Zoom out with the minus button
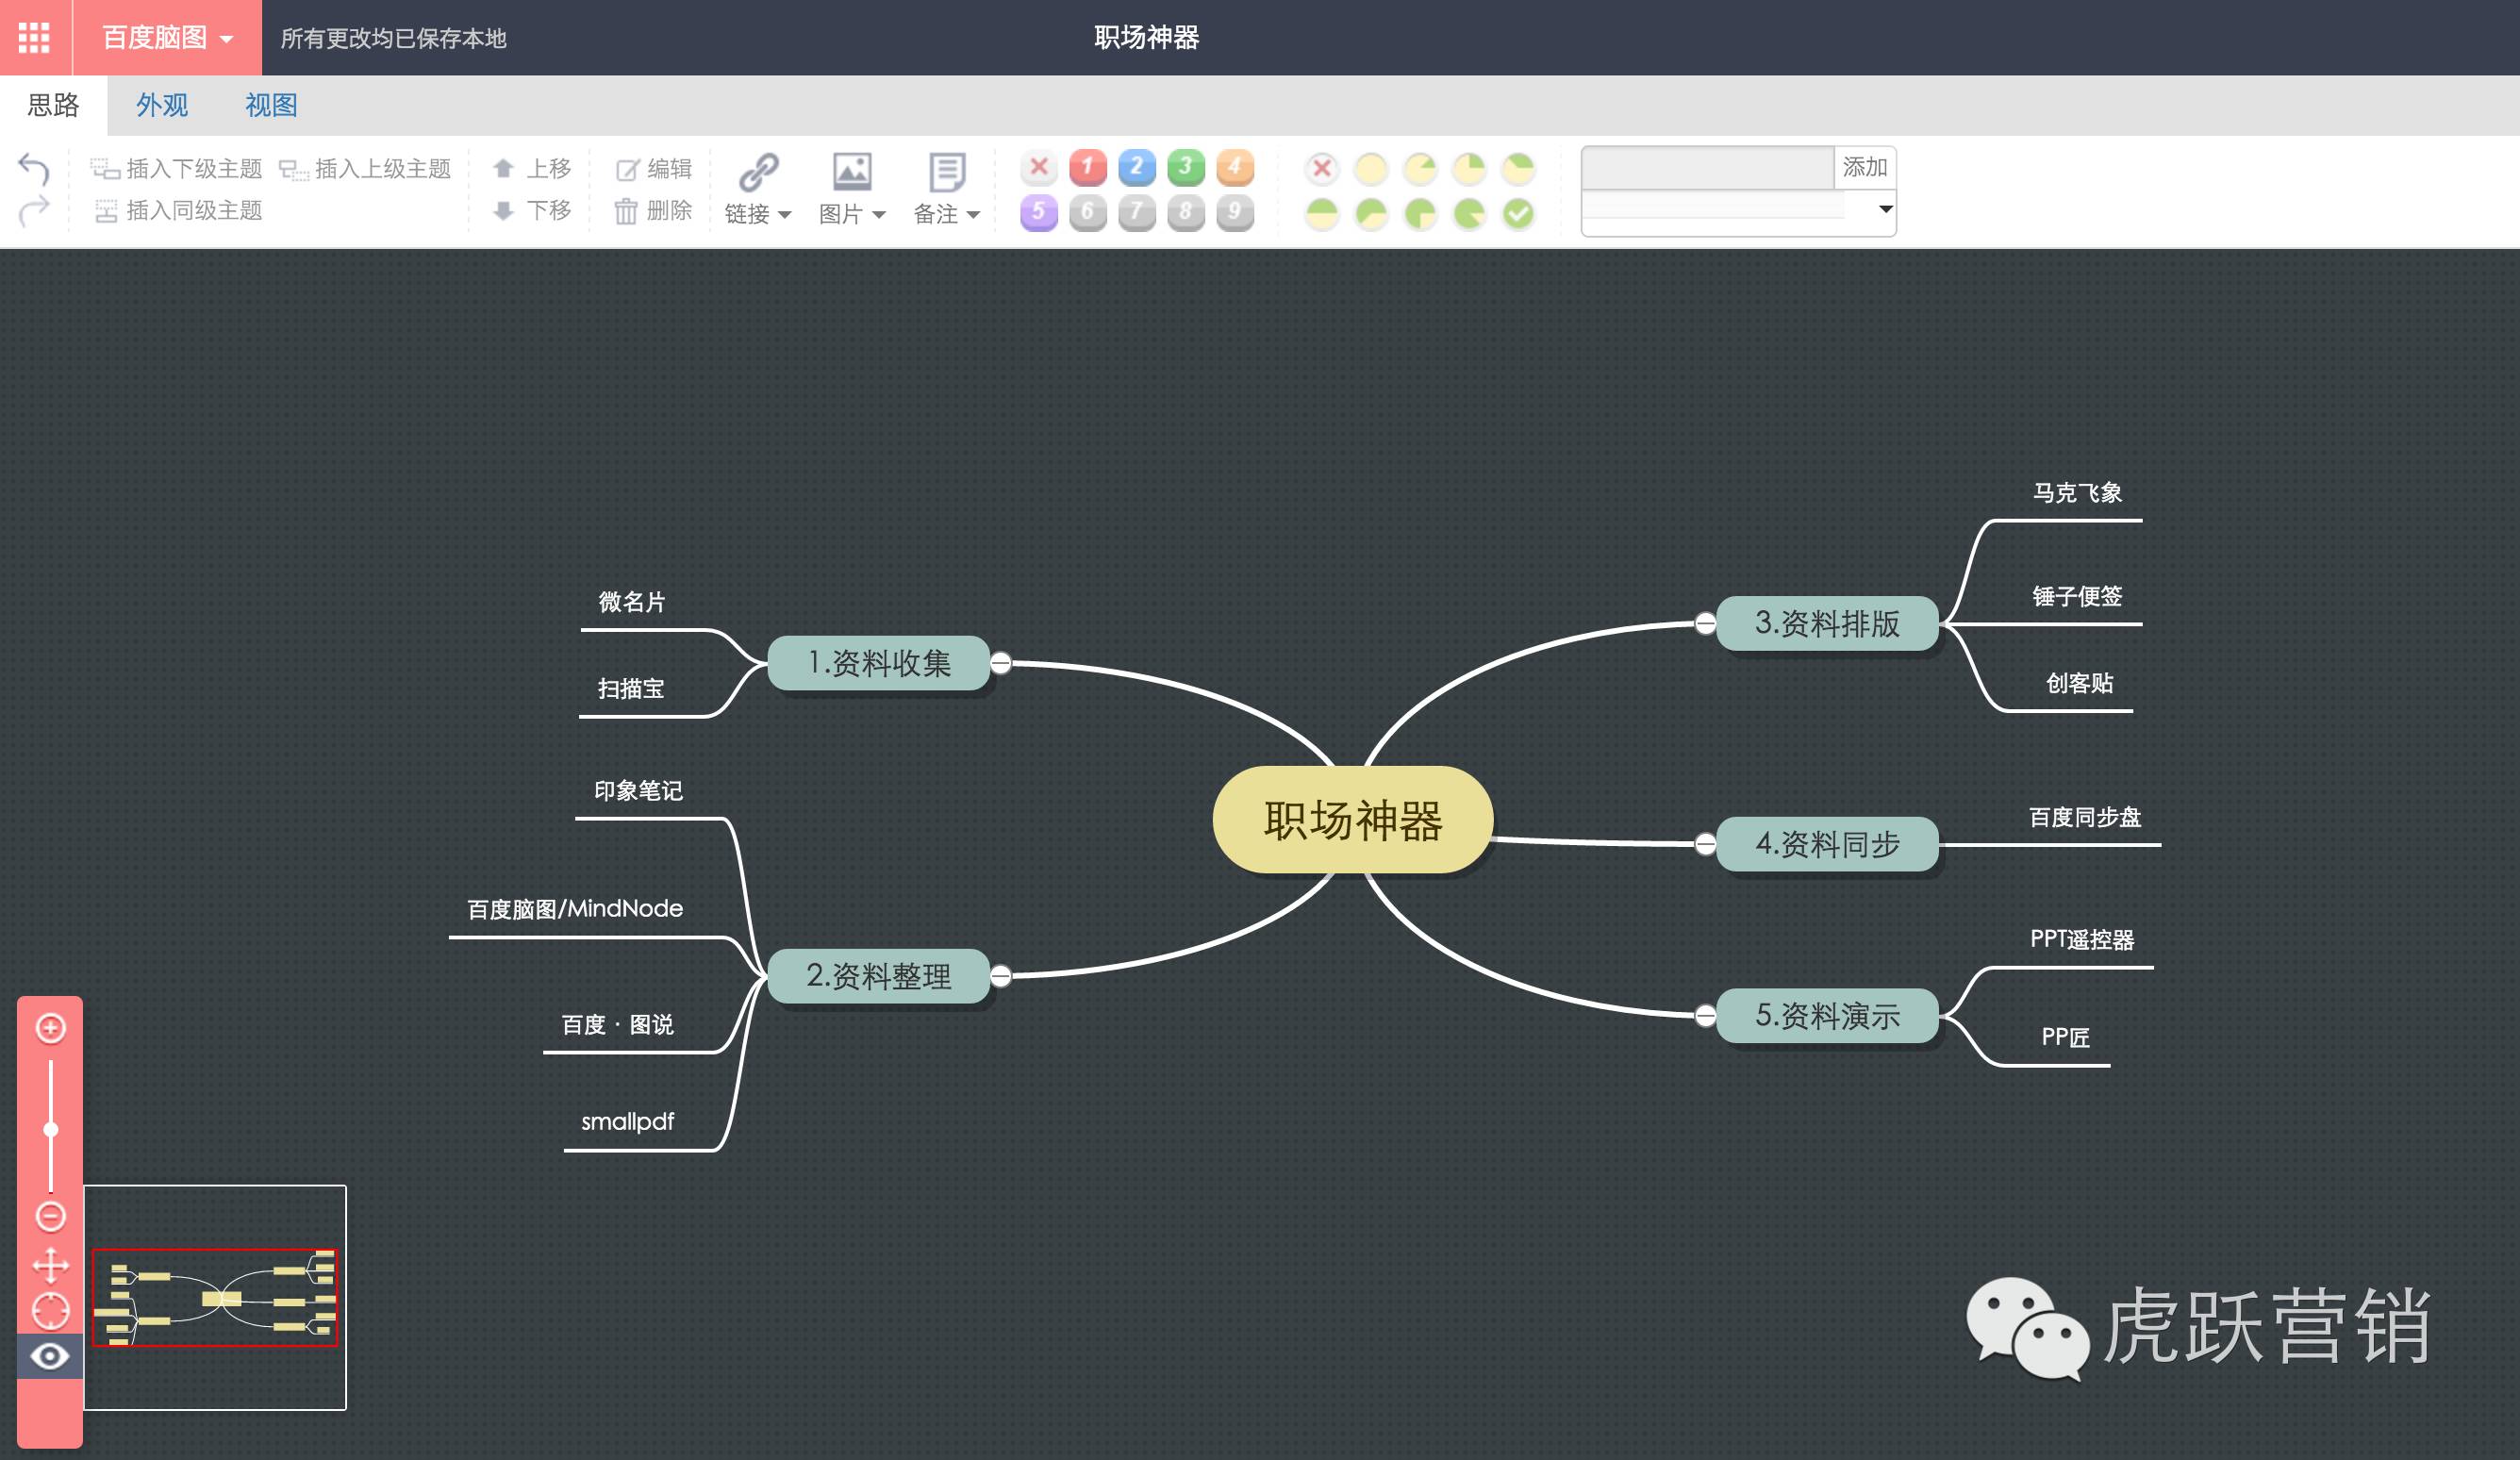The height and width of the screenshot is (1460, 2520). coord(50,1216)
